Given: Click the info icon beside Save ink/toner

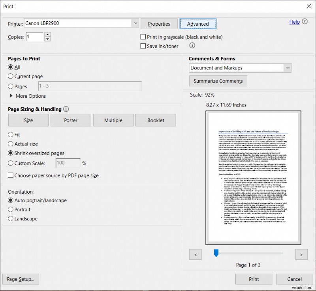Looking at the screenshot, I should tap(192, 46).
